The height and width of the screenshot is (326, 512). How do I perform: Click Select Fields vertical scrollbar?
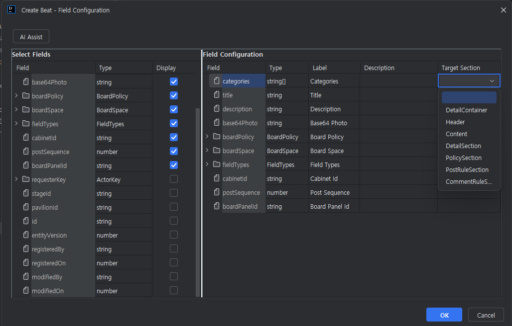tap(198, 202)
